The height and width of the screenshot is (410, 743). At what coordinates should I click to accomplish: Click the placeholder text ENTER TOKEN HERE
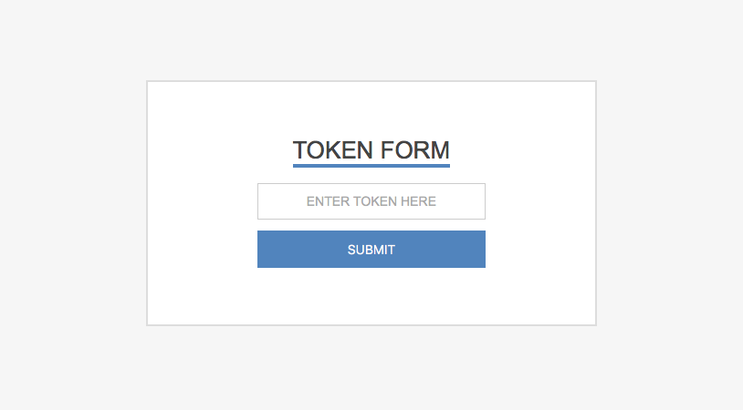(371, 201)
